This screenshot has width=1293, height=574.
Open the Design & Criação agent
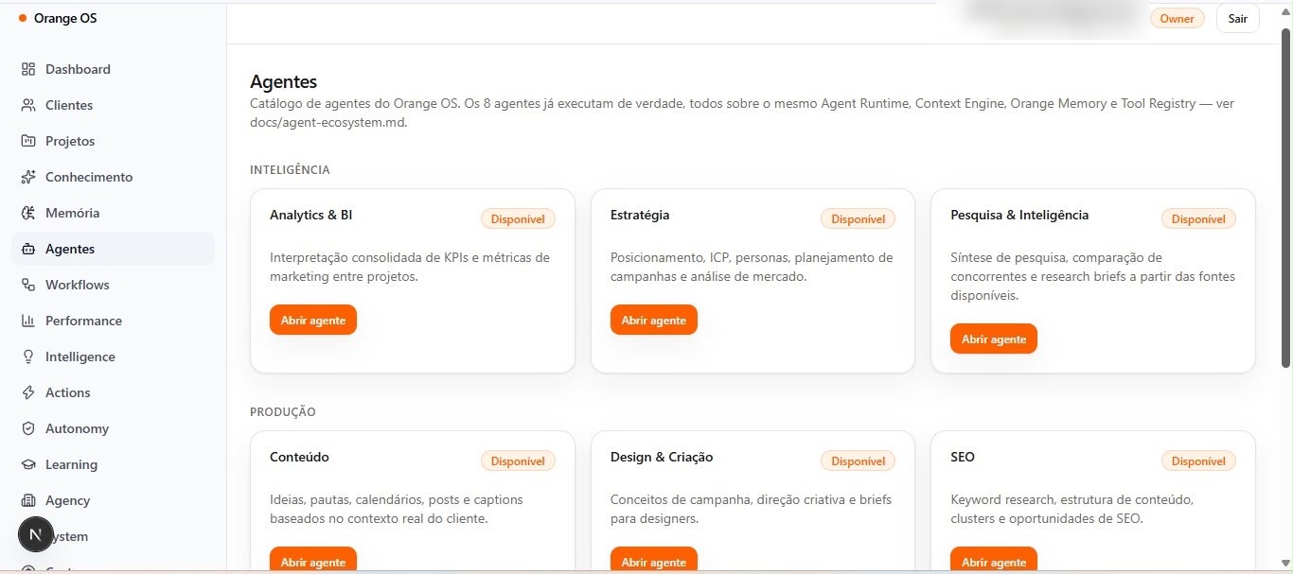pos(654,560)
